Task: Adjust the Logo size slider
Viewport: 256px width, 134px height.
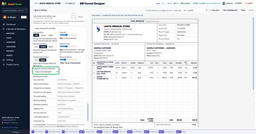Action: coord(68,35)
